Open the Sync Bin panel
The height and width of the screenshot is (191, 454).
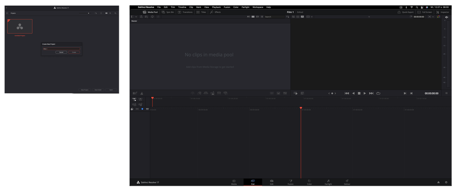coord(168,12)
